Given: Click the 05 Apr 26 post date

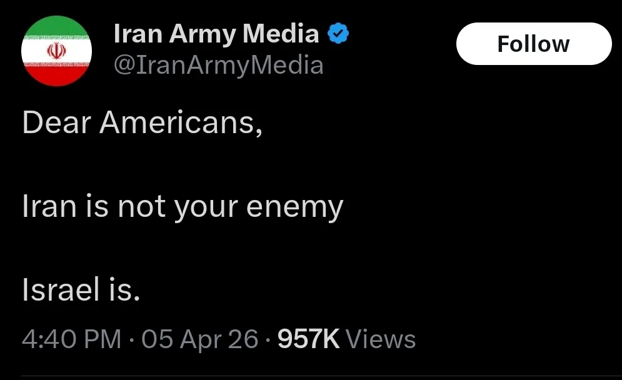Looking at the screenshot, I should pos(199,339).
